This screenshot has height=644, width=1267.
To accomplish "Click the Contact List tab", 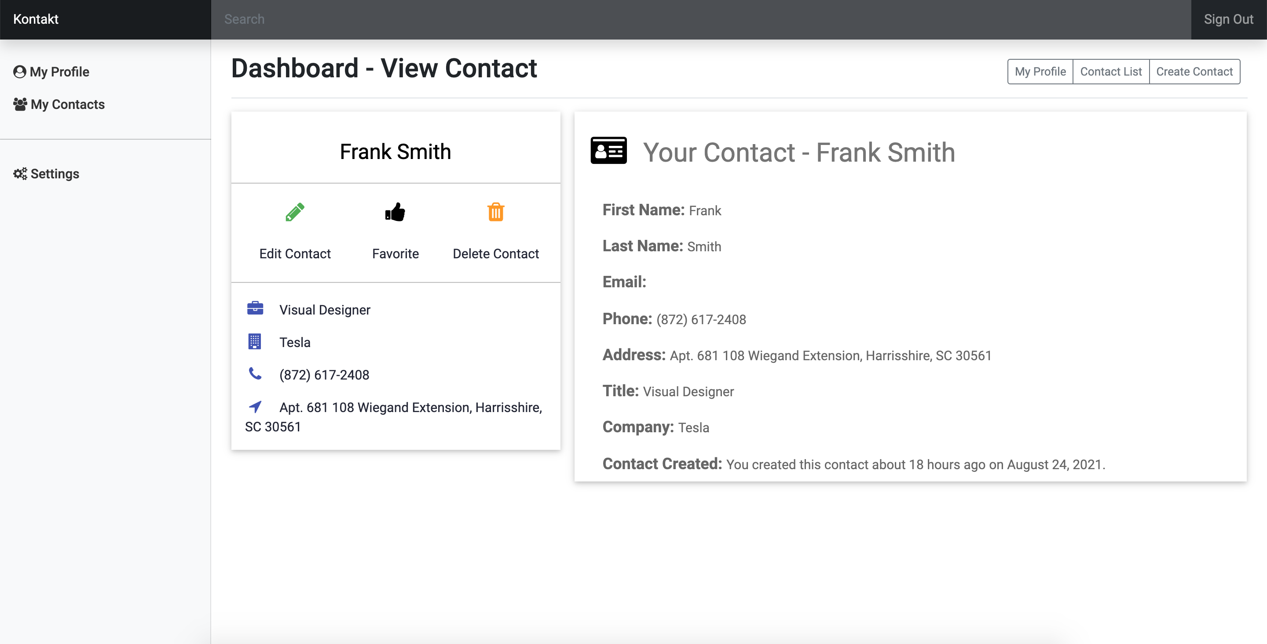I will (x=1111, y=72).
